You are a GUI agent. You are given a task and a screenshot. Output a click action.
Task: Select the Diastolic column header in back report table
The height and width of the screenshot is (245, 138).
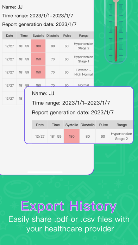click(53, 36)
